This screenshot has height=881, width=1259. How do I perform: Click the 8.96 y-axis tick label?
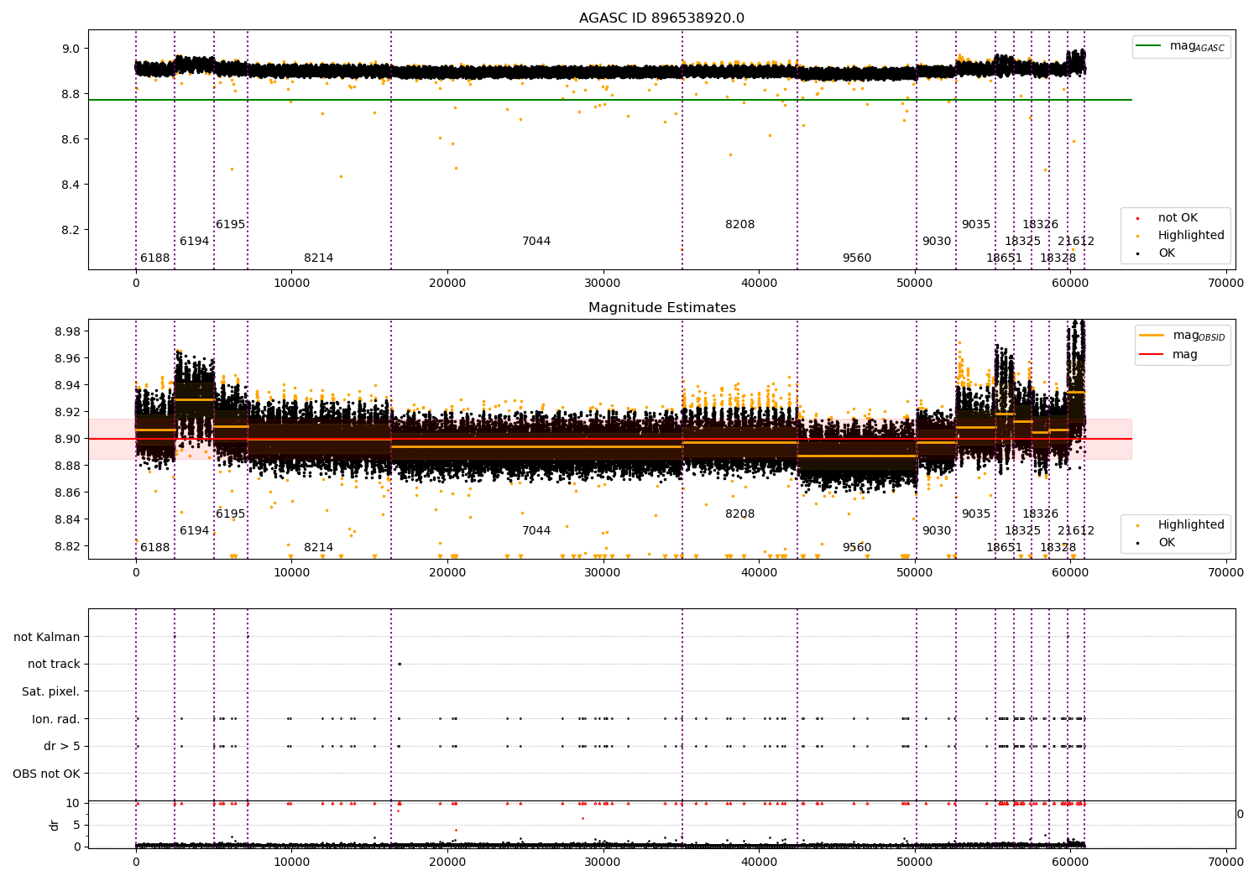67,358
